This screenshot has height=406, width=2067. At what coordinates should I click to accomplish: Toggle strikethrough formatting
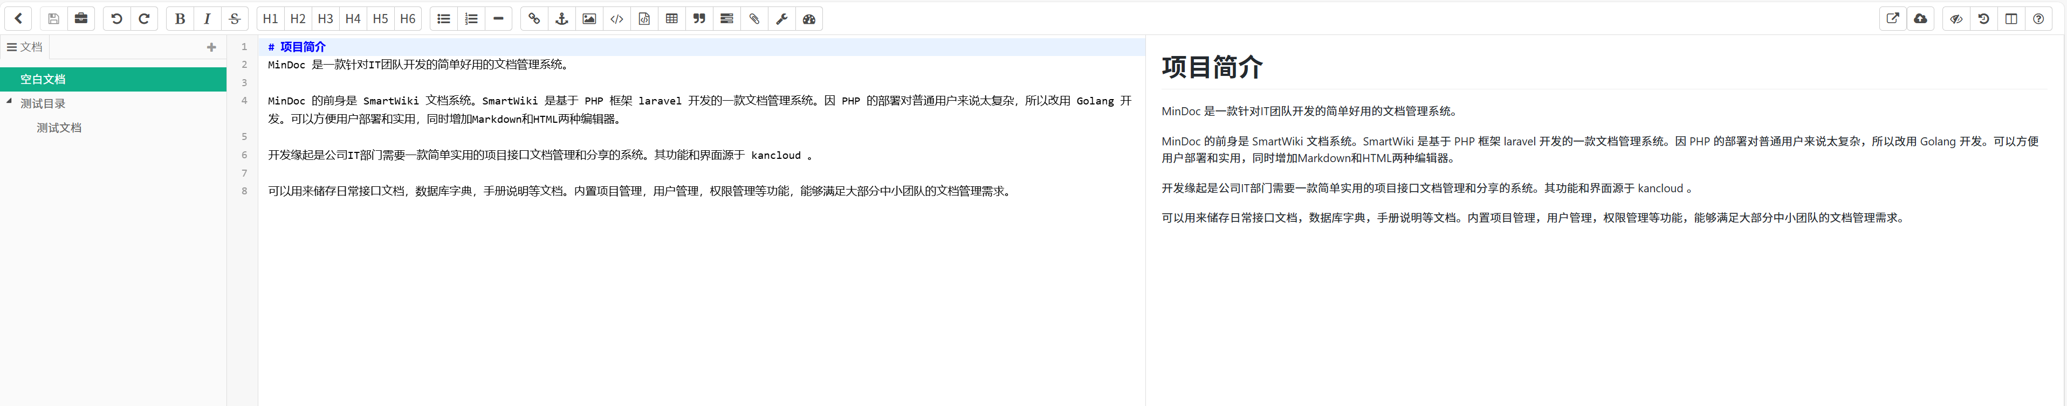[x=234, y=18]
